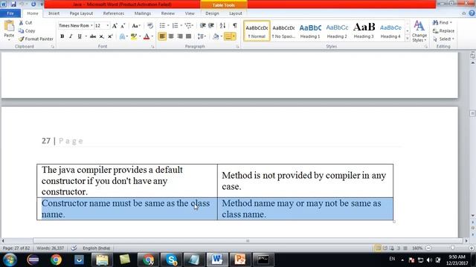Screen dimensions: 476x267
Task: Open the Font dialog launcher
Action: click(152, 47)
